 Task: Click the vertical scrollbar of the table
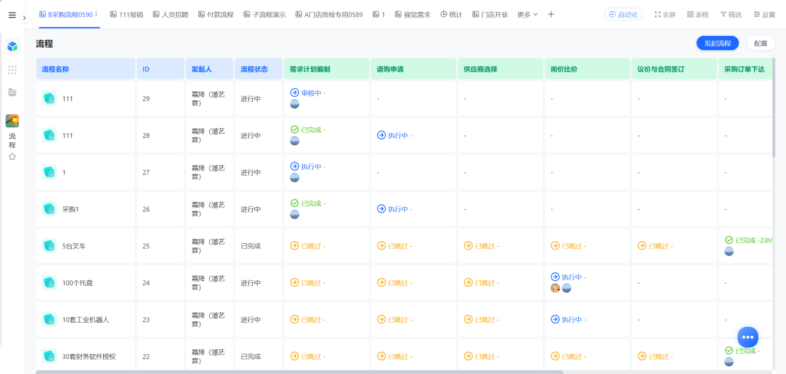click(775, 108)
